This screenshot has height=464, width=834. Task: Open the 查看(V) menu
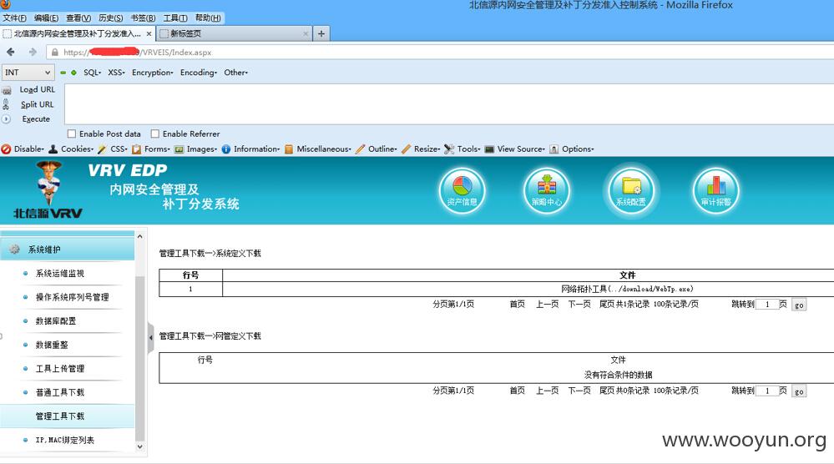(x=78, y=18)
